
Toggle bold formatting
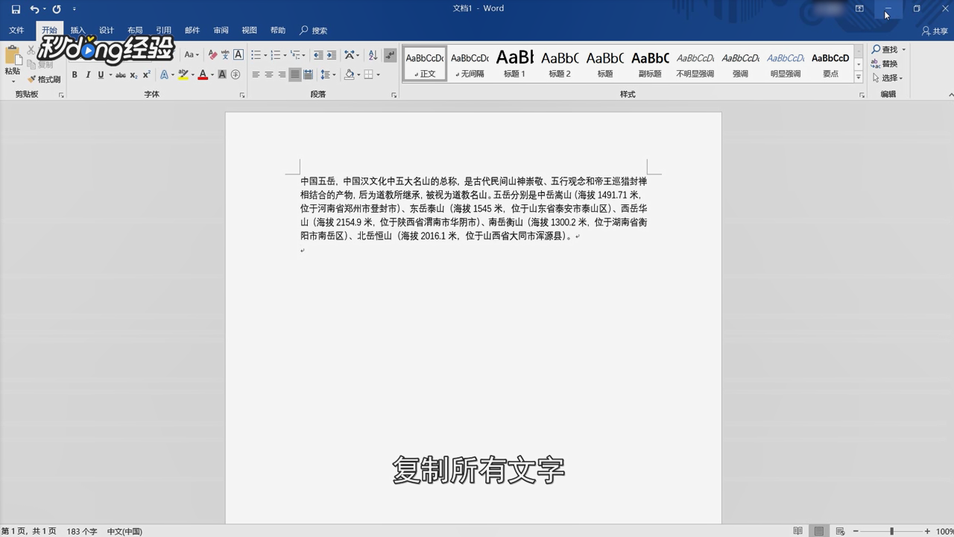(x=74, y=75)
